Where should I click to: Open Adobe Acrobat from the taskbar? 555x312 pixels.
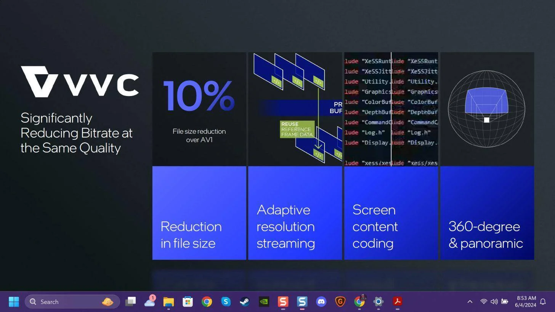(397, 302)
